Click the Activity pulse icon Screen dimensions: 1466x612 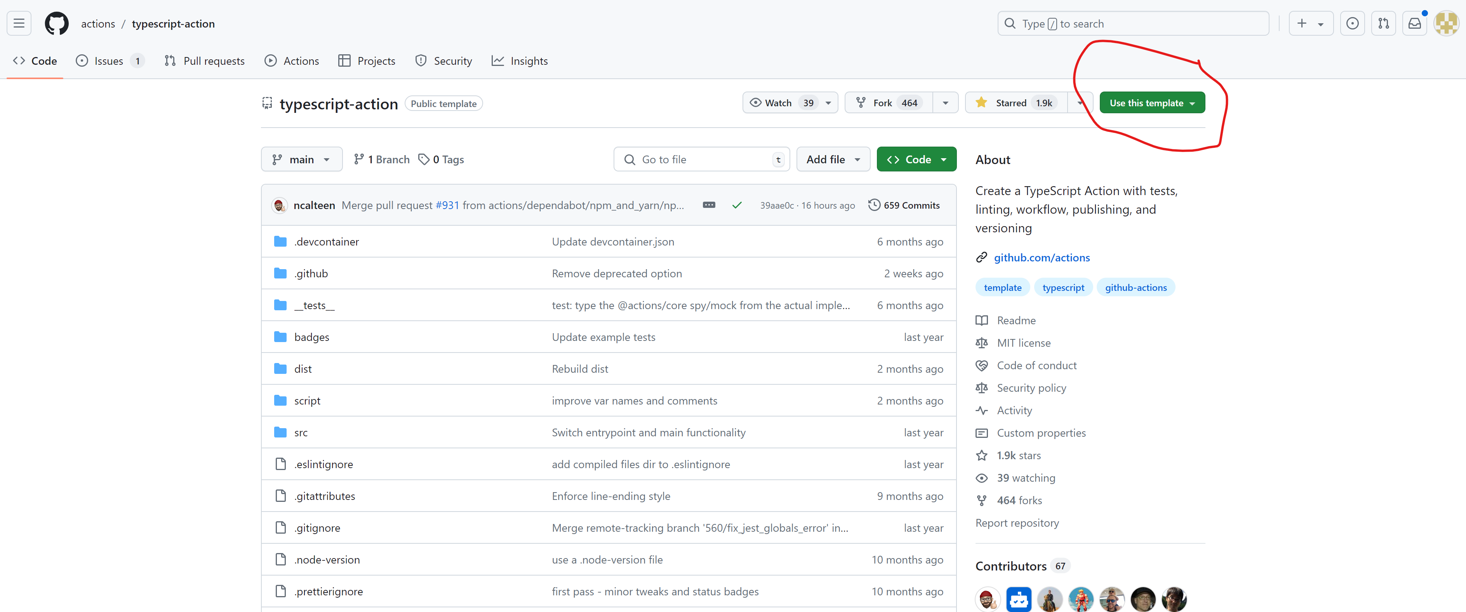pos(981,410)
